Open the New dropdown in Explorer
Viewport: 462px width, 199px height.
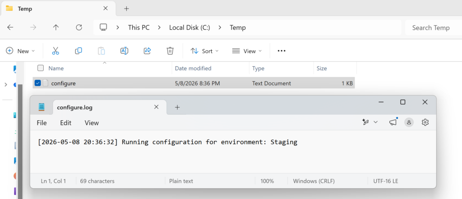point(20,51)
